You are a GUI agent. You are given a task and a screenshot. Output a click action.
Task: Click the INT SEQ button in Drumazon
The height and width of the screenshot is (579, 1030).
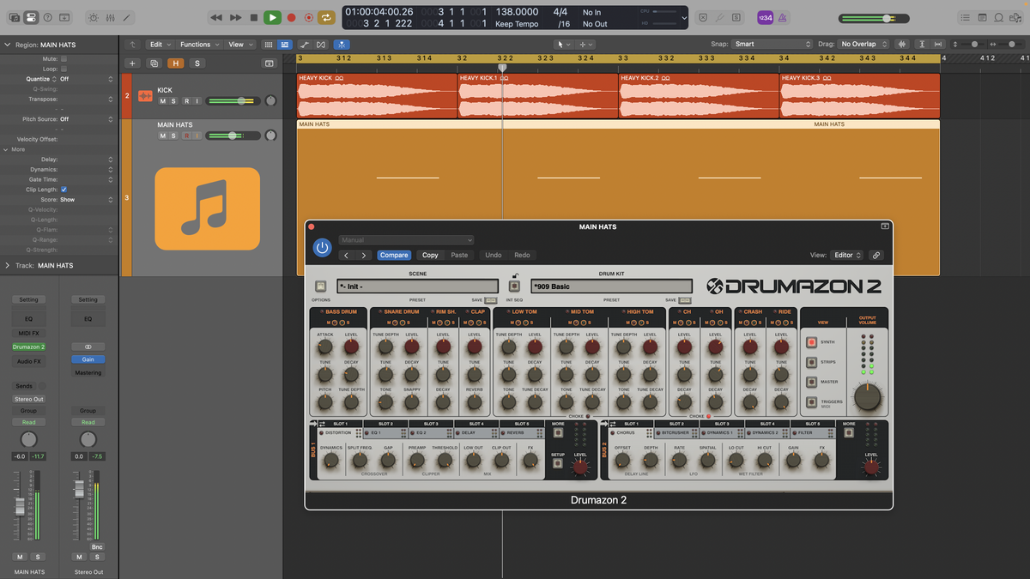(514, 286)
